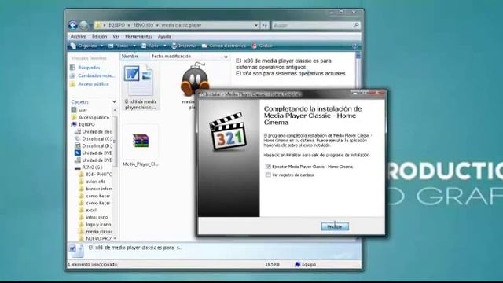Screen dimensions: 503x283
Task: Open the Ver menu
Action: [116, 36]
